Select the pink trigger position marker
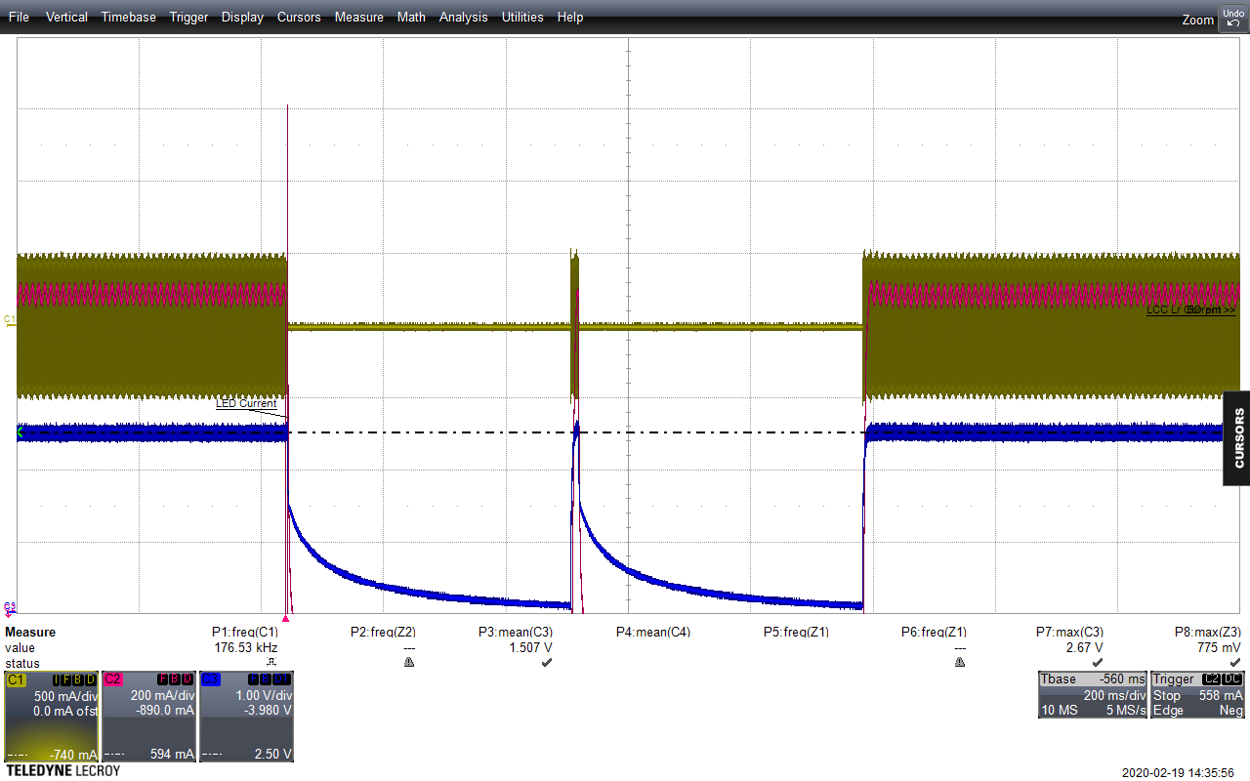1250x781 pixels. pos(285,618)
